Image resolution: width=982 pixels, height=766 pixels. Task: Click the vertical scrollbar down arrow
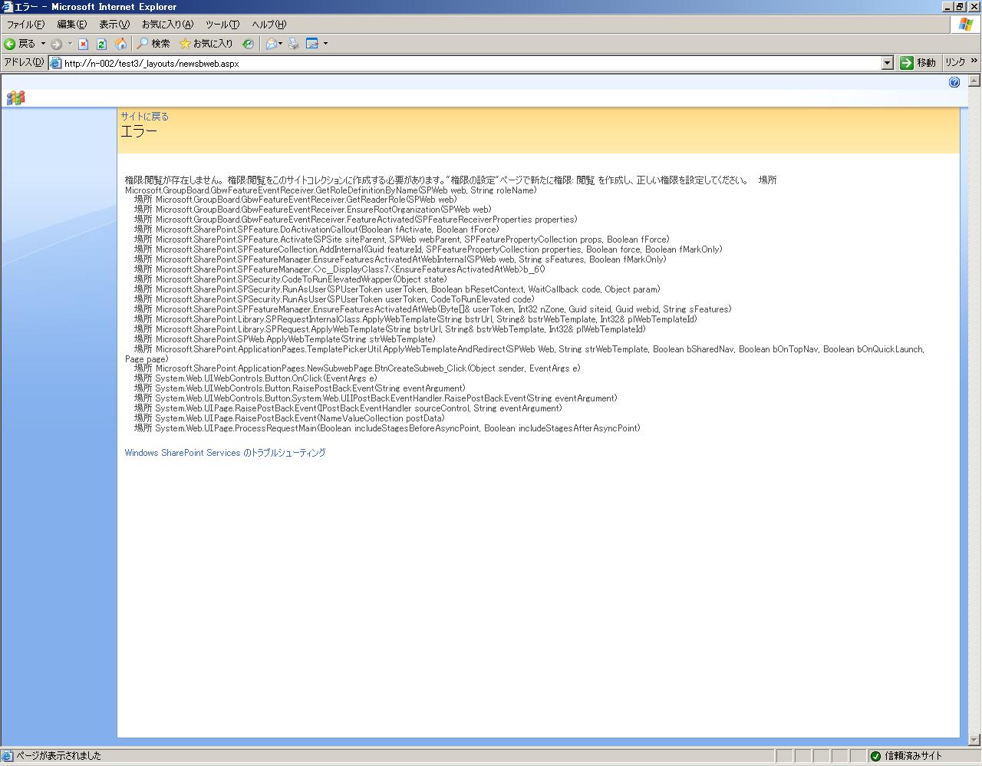tap(974, 740)
